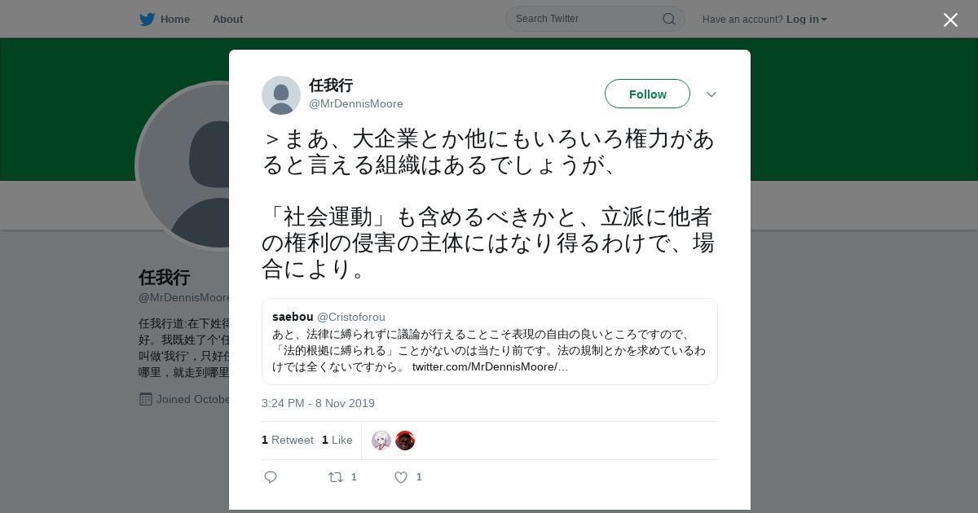View the first liker's avatar
The height and width of the screenshot is (513, 978).
click(381, 441)
